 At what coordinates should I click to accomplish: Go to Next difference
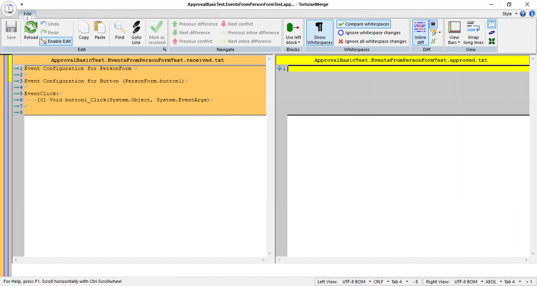click(191, 32)
